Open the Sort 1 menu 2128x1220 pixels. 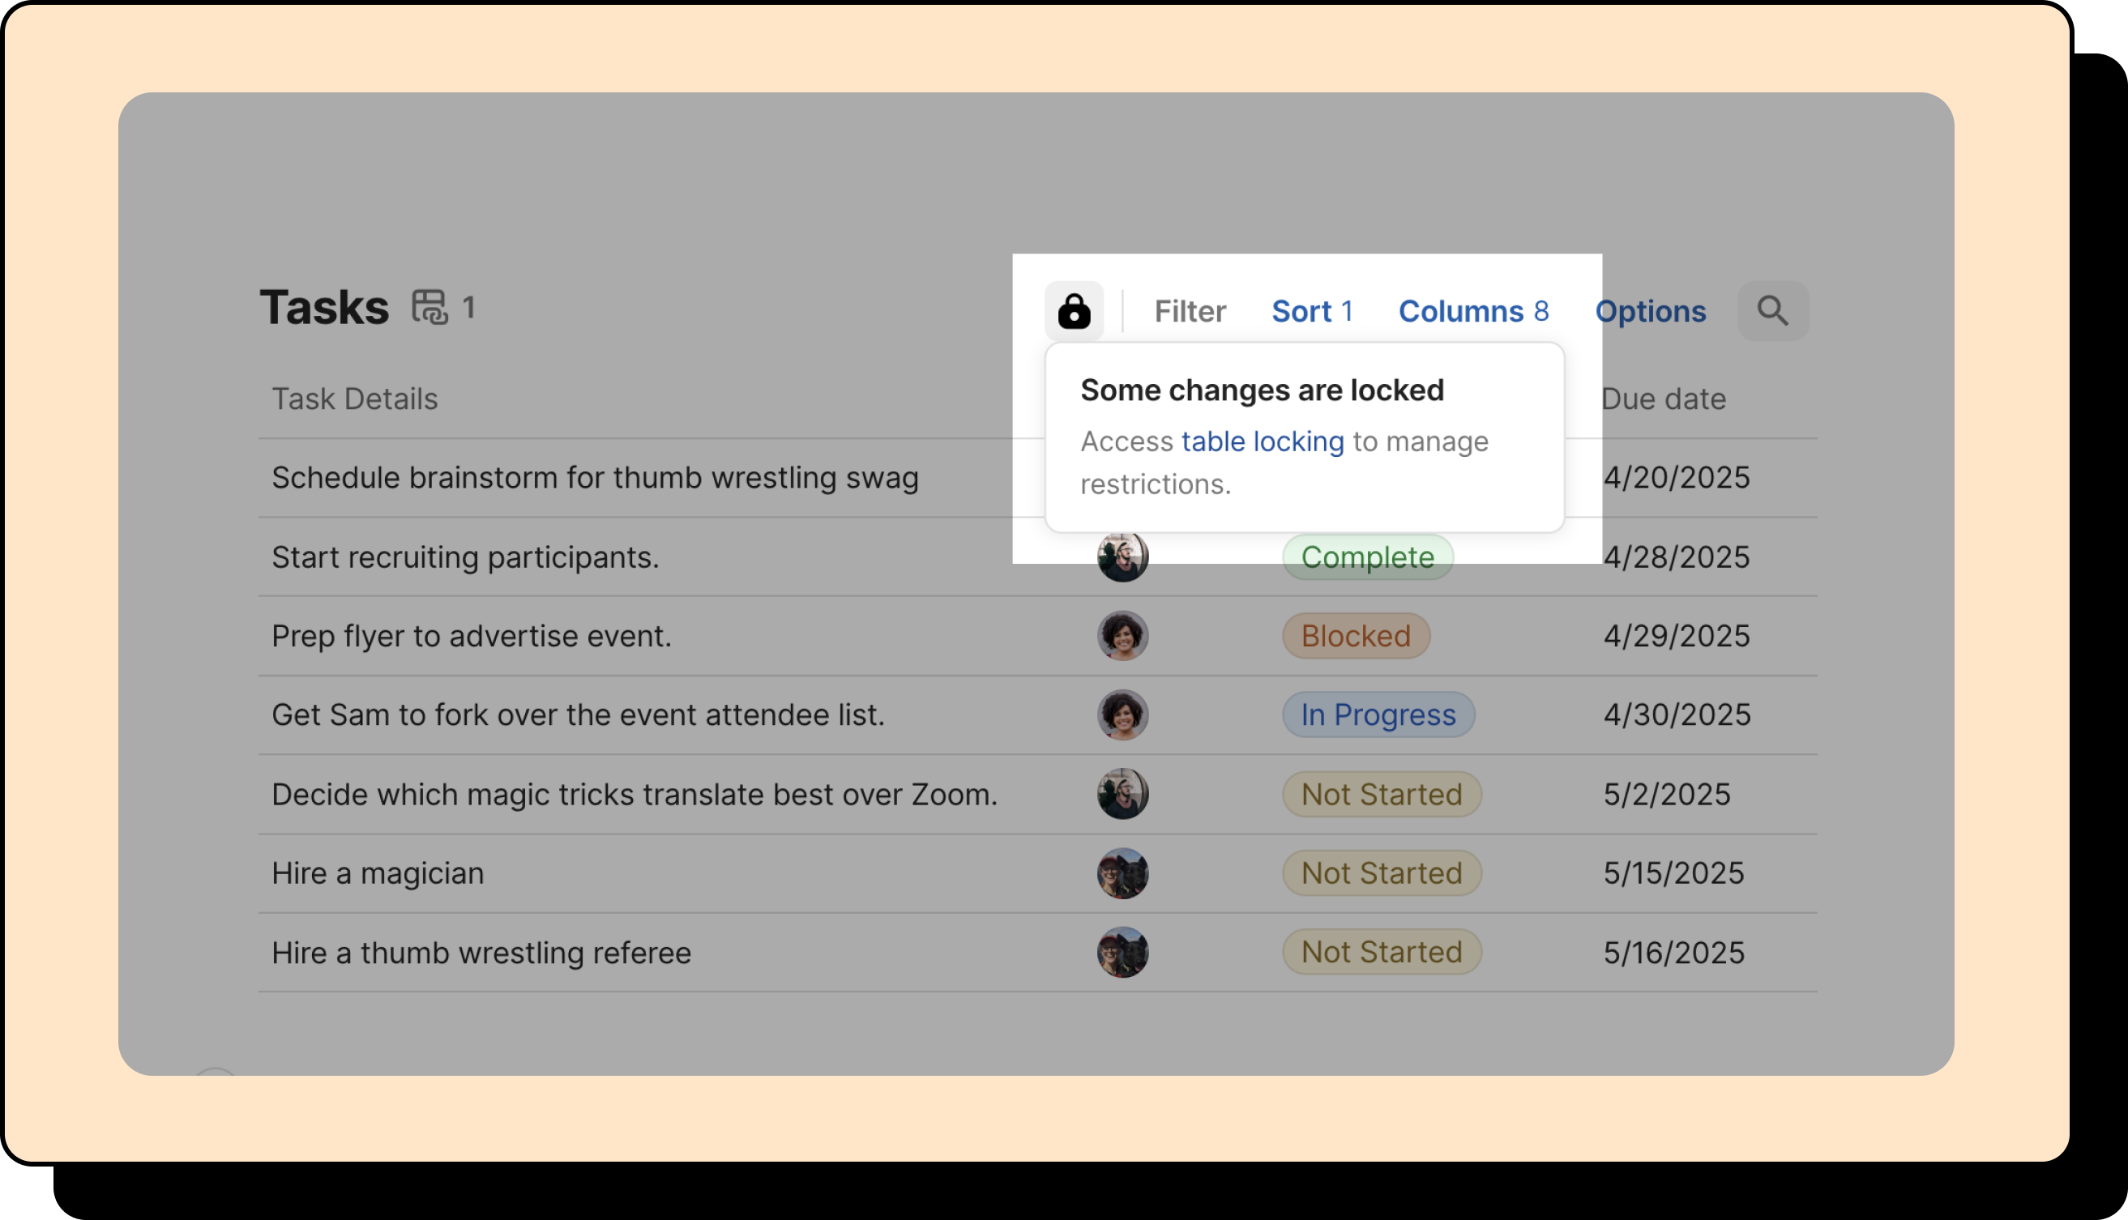(x=1312, y=312)
